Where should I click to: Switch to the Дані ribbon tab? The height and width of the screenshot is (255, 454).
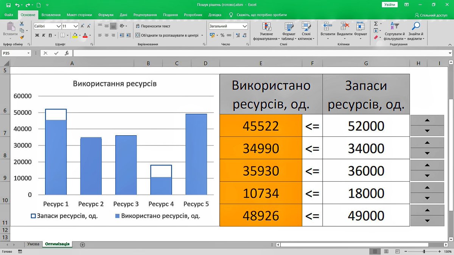[x=123, y=15]
